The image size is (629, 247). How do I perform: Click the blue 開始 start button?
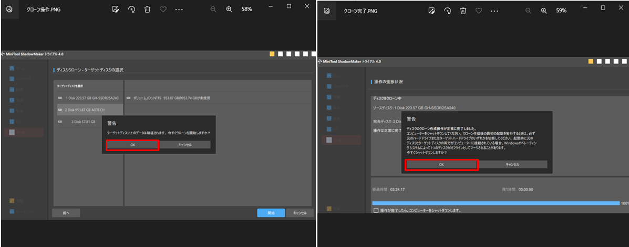click(271, 213)
